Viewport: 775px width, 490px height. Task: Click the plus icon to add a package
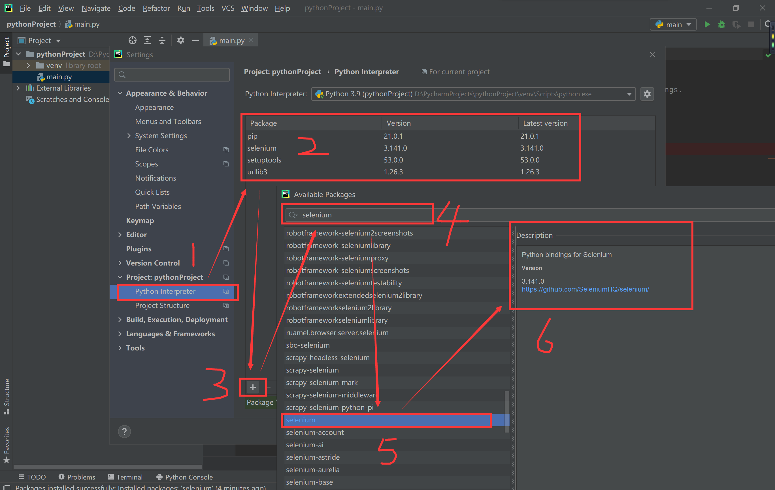[253, 387]
